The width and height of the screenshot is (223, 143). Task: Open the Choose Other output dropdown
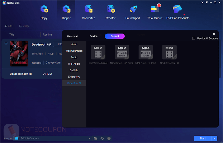53,63
